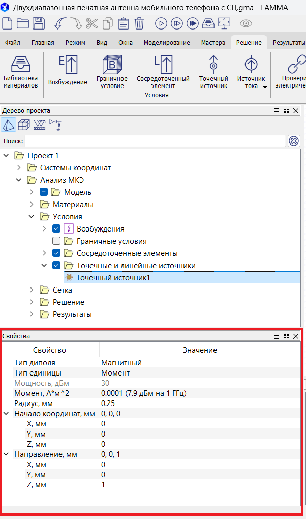Screen dimensions: 306x519
Task: Enable the Граничные условия checkbox
Action: point(56,241)
